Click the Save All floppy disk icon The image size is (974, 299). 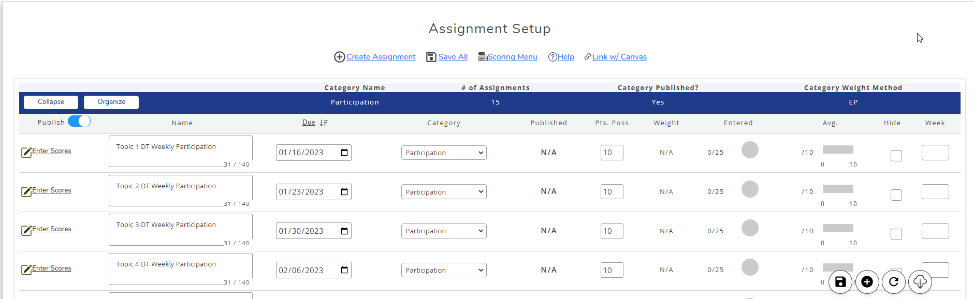pos(431,57)
